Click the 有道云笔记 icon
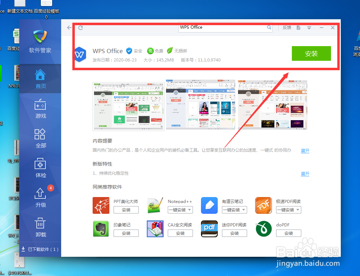Image resolution: width=360 pixels, height=276 pixels. point(209,205)
